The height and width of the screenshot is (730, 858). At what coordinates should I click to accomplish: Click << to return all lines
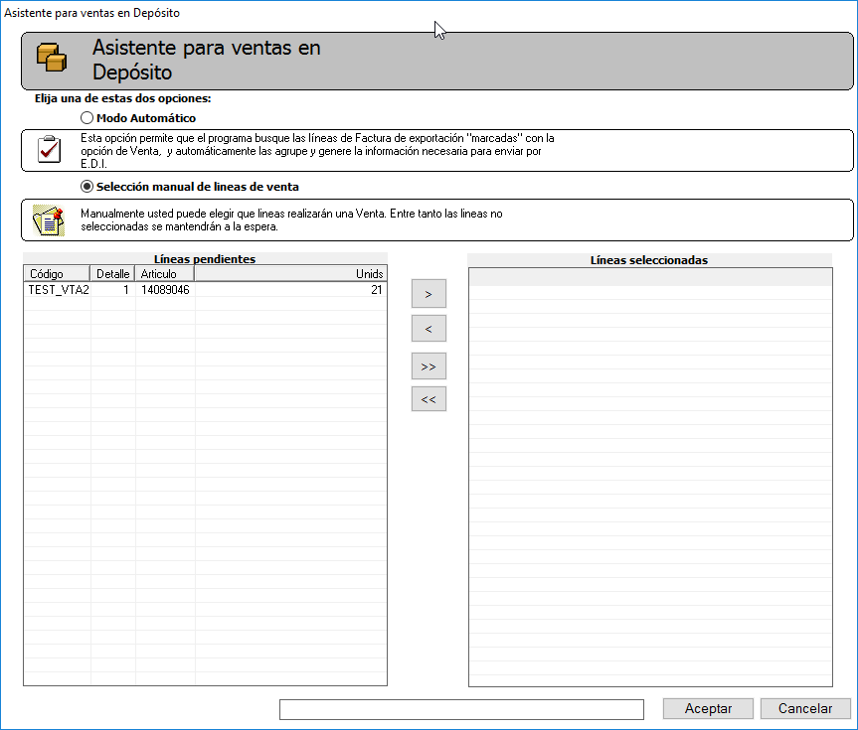coord(429,399)
